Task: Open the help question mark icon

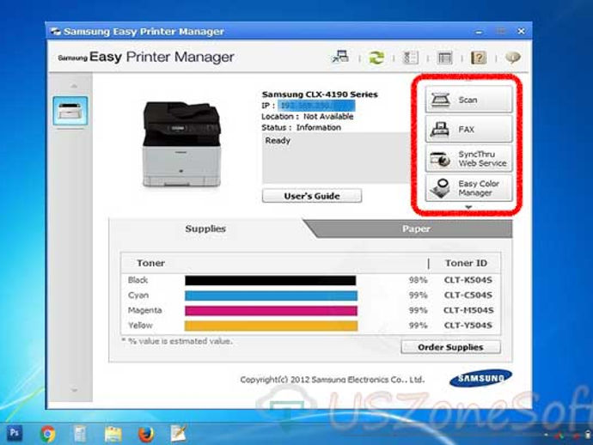Action: click(479, 58)
